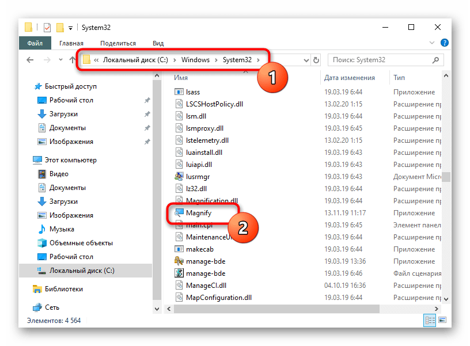Open pinned Загрузки under Быстрый доступ

pyautogui.click(x=63, y=114)
